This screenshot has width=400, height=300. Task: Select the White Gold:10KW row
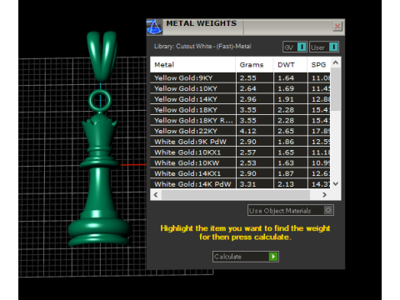[240, 162]
